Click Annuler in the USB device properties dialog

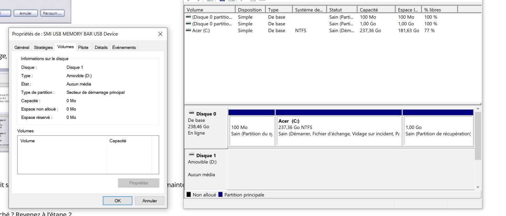click(x=150, y=201)
